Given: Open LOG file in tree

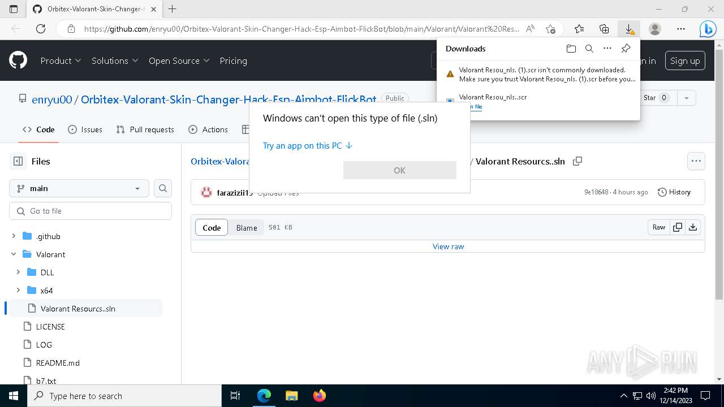Looking at the screenshot, I should 44,345.
